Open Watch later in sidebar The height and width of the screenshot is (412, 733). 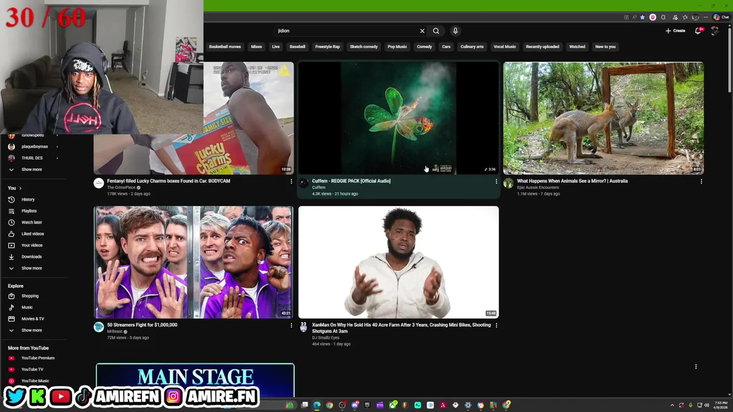[31, 222]
